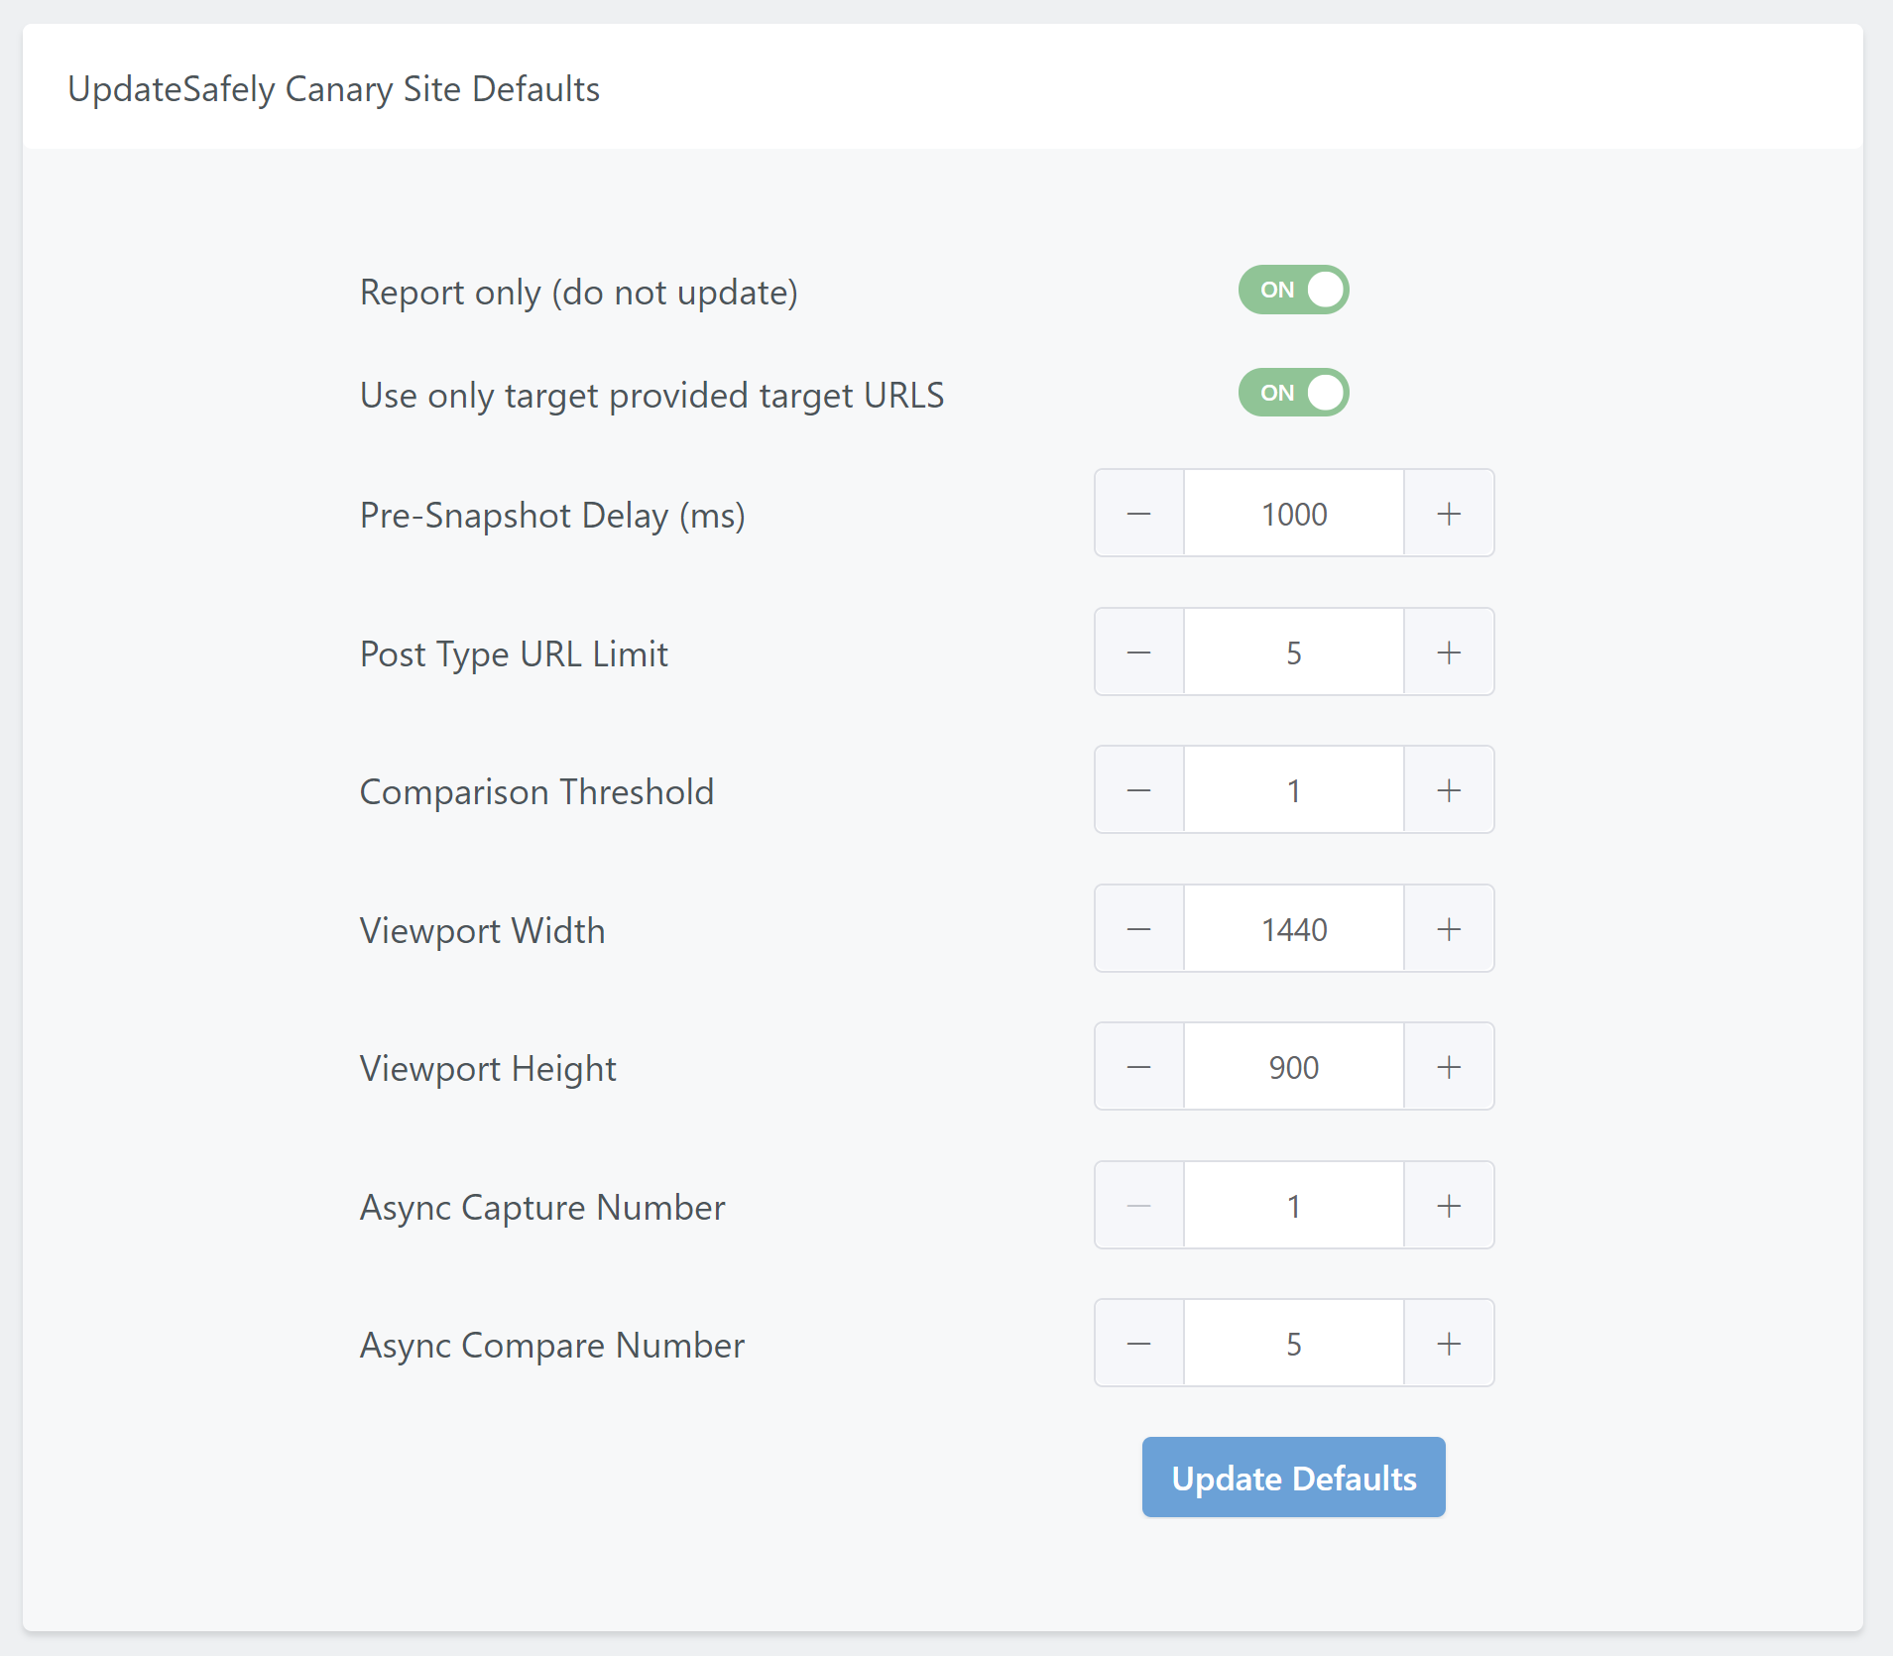
Task: Increase Viewport Height with plus button
Action: [x=1449, y=1067]
